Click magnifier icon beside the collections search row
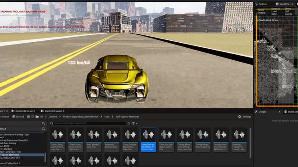Viewport: 298px width, 167px height. pyautogui.click(x=43, y=129)
